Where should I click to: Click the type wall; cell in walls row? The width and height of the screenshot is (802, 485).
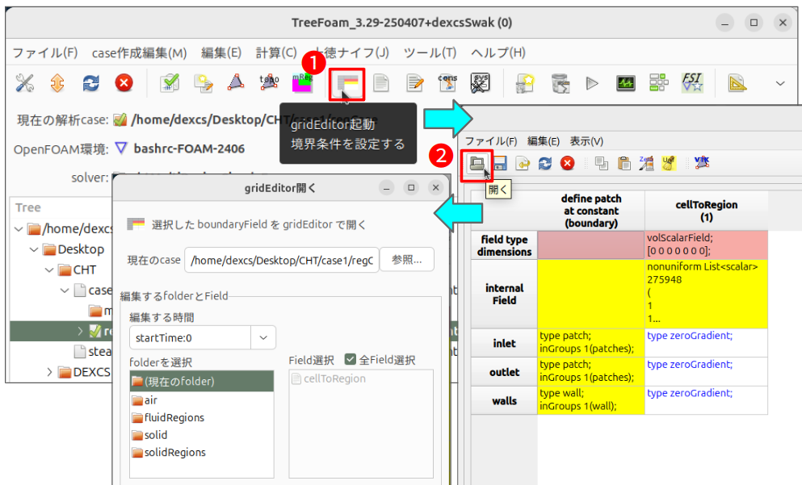590,400
